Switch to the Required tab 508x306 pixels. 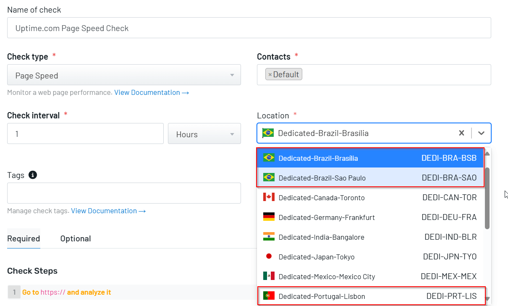click(24, 238)
